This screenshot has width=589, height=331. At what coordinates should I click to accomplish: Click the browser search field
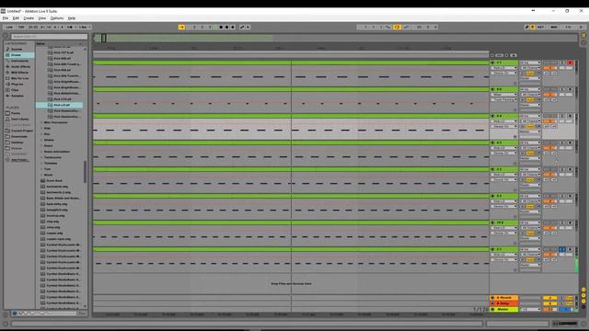(x=49, y=37)
